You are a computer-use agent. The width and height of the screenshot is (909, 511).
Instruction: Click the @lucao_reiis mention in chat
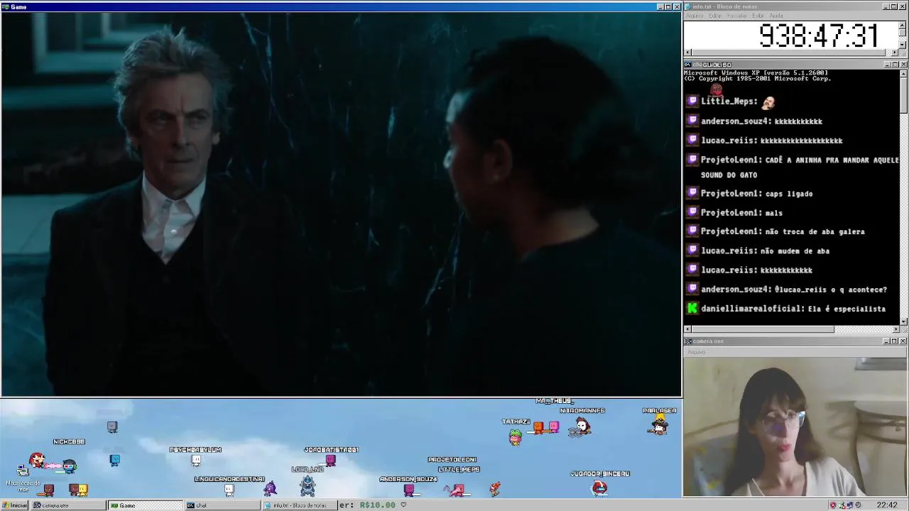[x=801, y=290]
